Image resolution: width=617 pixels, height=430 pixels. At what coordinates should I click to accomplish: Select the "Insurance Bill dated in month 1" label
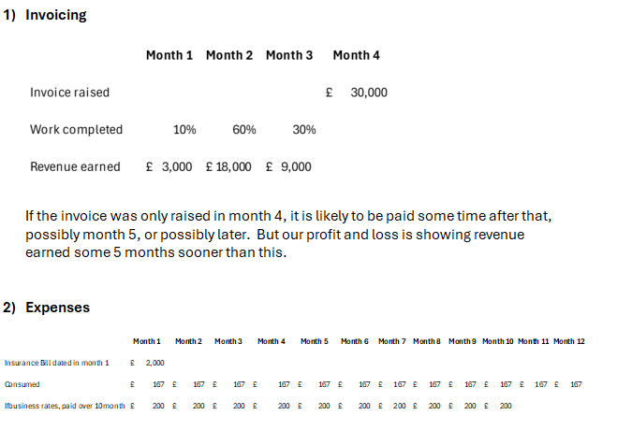56,363
